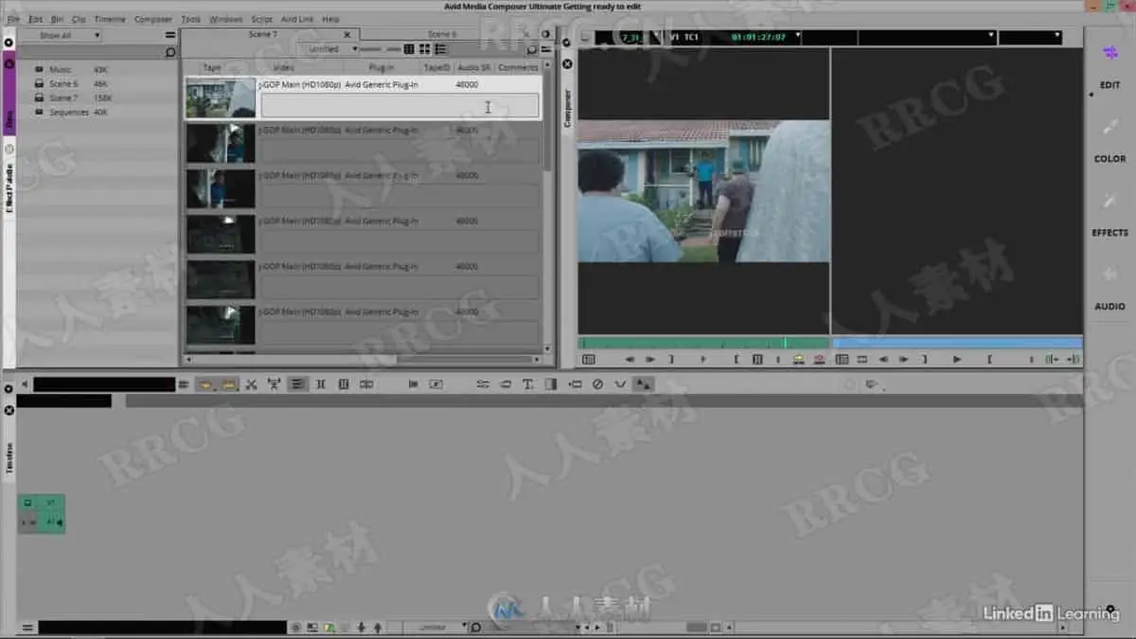This screenshot has height=639, width=1136.
Task: Click the Extract icon in timeline toolbar
Action: tap(275, 384)
